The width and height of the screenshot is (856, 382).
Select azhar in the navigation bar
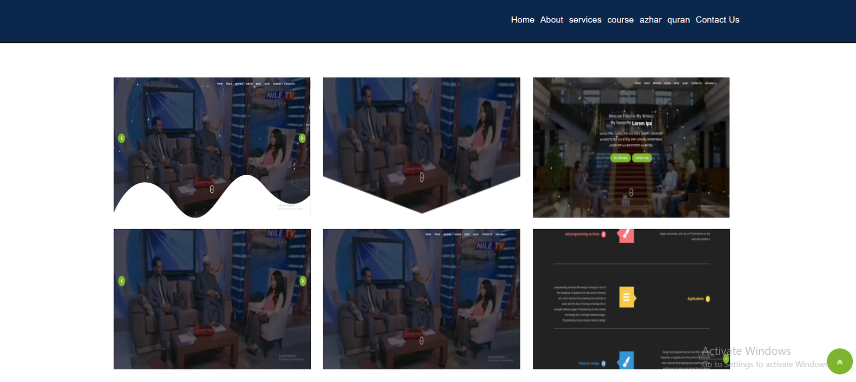tap(650, 20)
